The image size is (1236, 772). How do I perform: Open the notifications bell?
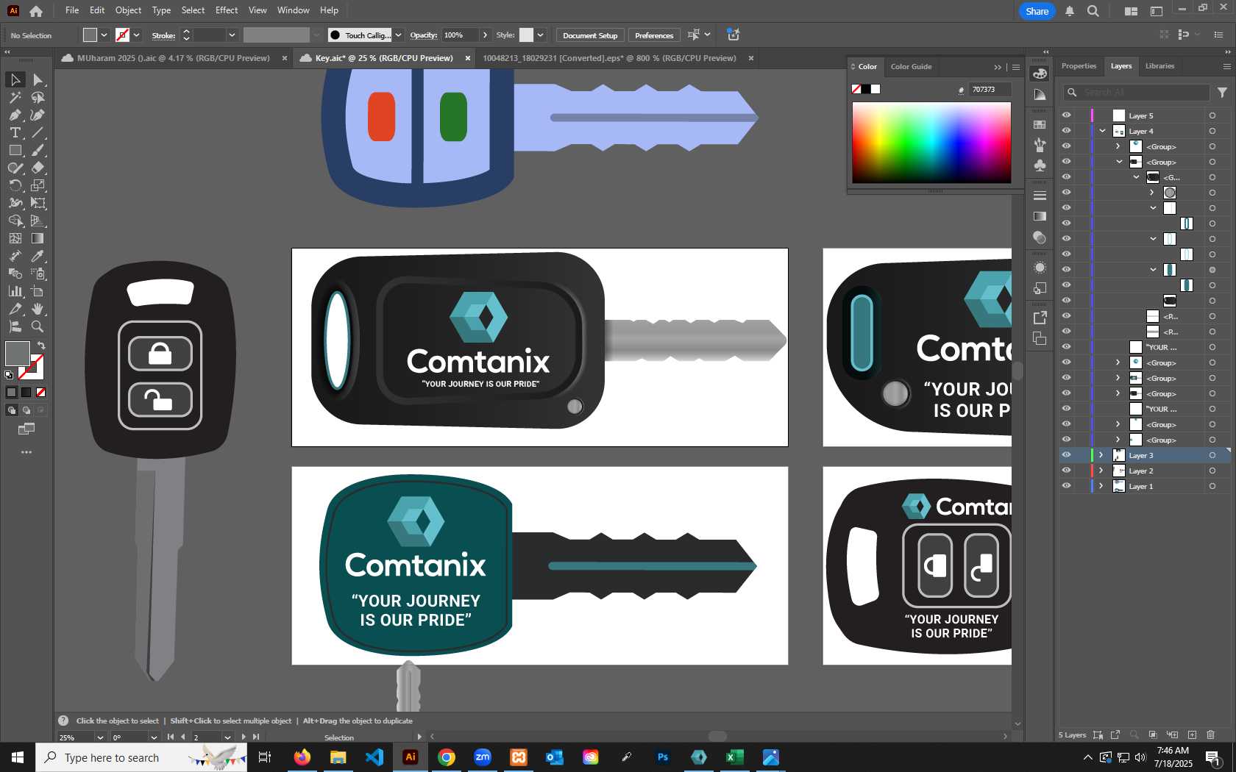pos(1070,11)
